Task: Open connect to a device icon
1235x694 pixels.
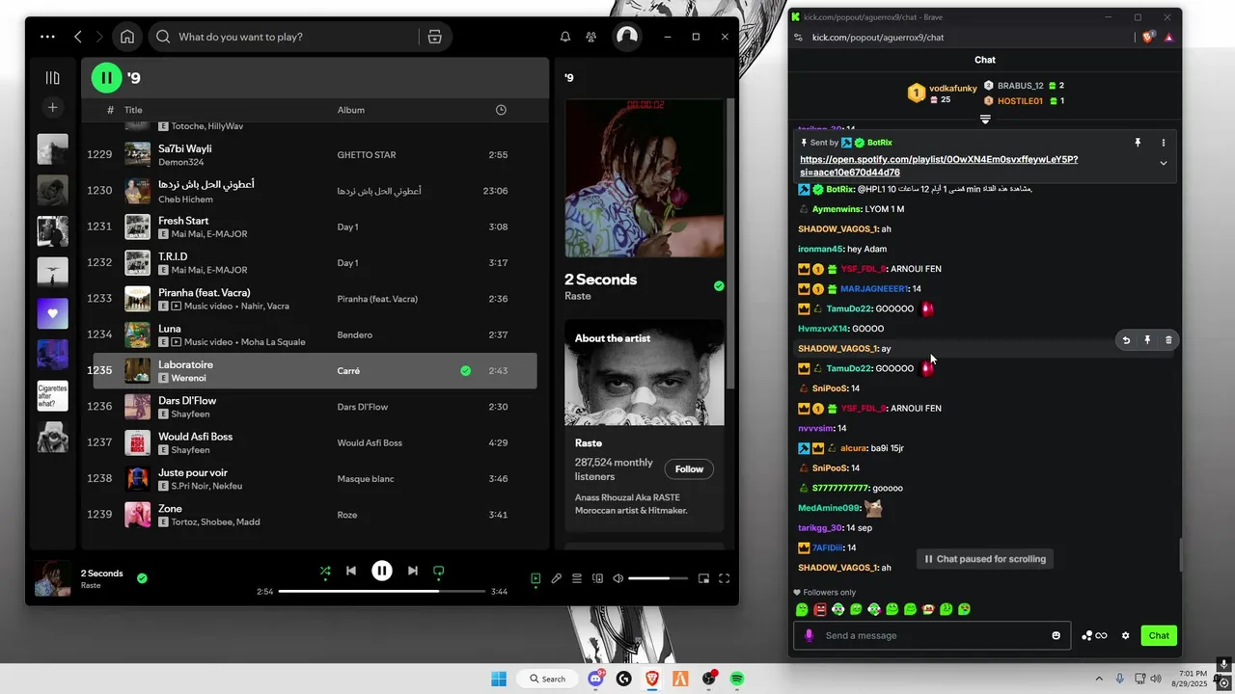Action: 598,578
